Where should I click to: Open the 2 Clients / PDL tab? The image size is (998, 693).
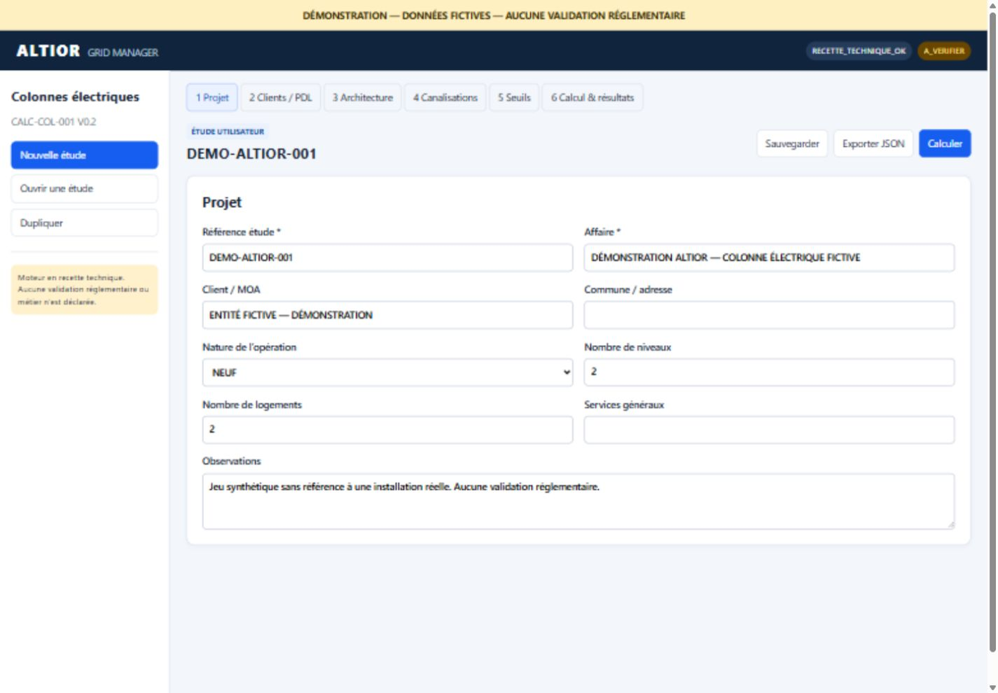[x=281, y=97]
